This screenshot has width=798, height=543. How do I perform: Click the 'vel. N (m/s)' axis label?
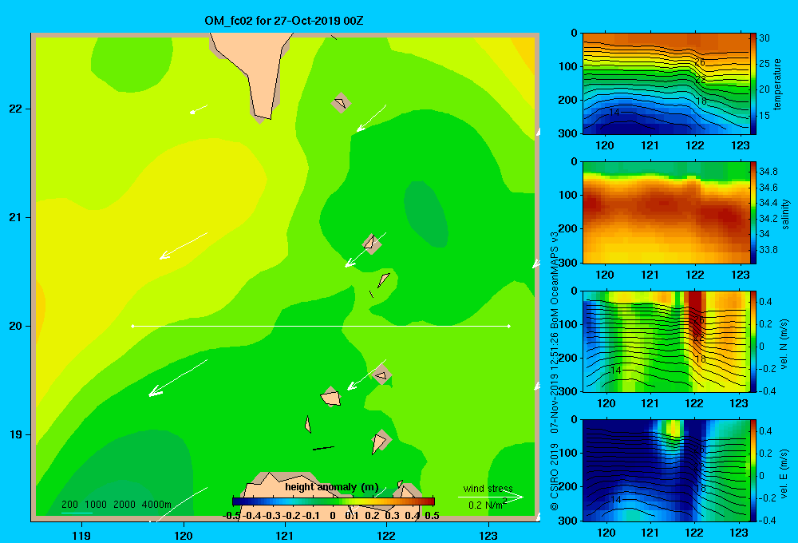click(x=784, y=344)
